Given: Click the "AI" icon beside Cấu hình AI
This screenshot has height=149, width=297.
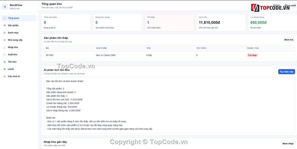Looking at the screenshot, I should tap(5, 76).
